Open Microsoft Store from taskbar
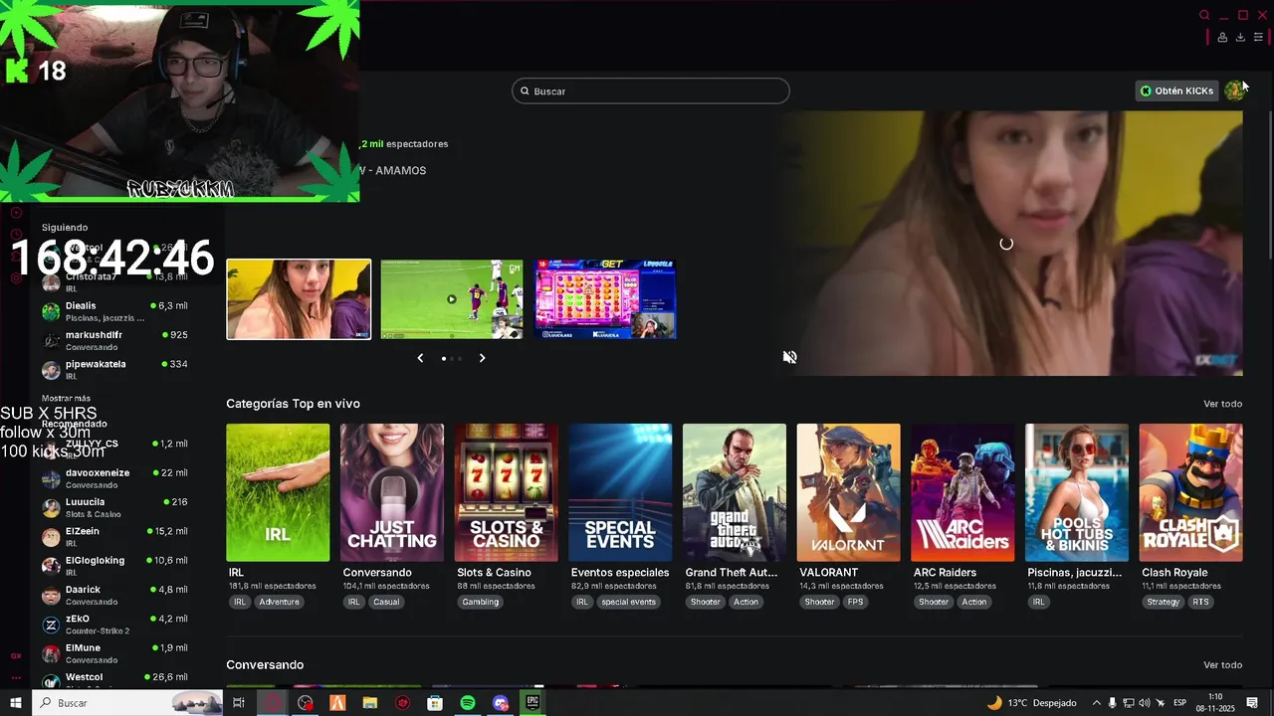The image size is (1274, 716). click(x=435, y=703)
